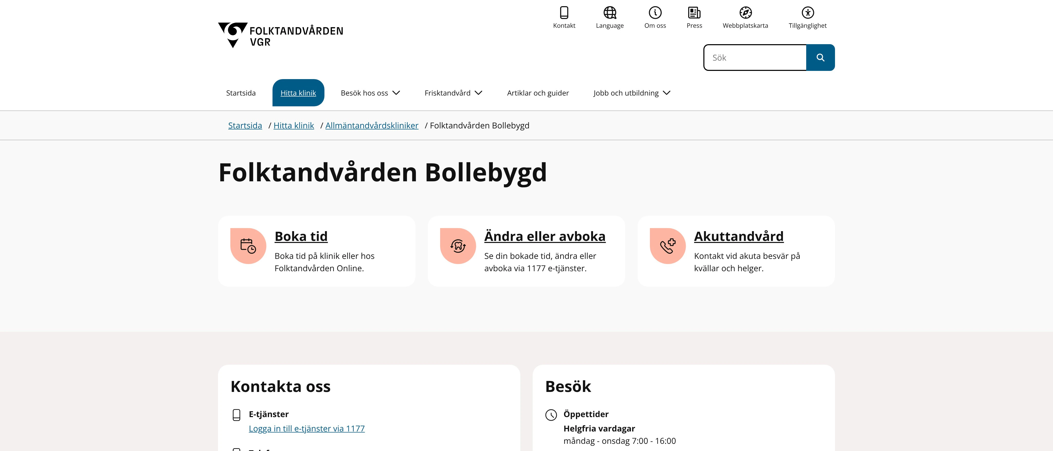The image size is (1053, 451).
Task: Click the Öppettider clock icon
Action: tap(551, 415)
